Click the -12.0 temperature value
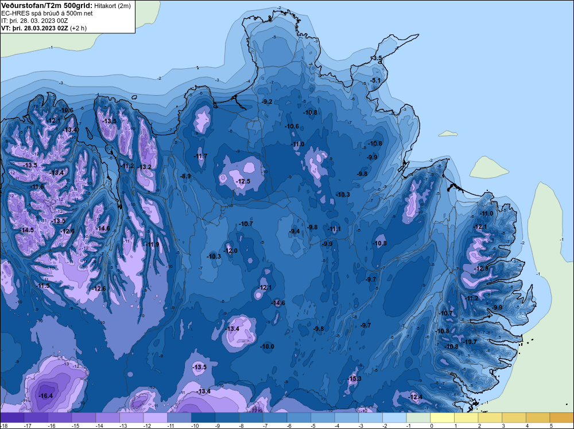This screenshot has width=574, height=429. tap(231, 251)
